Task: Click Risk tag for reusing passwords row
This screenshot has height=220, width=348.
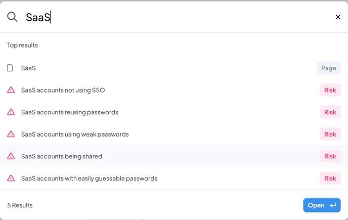Action: [330, 112]
